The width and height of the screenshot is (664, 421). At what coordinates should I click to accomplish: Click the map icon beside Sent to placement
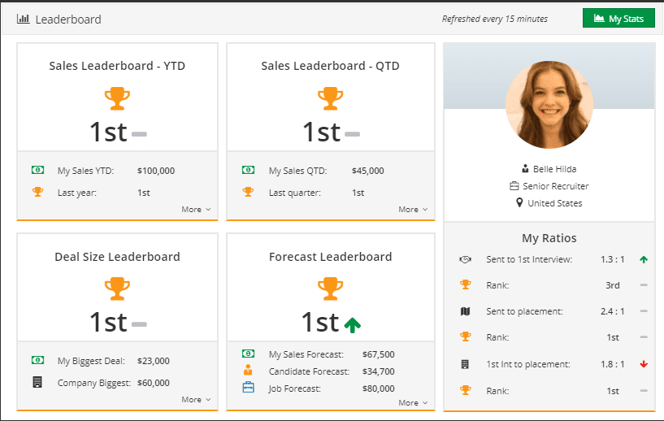tap(465, 311)
